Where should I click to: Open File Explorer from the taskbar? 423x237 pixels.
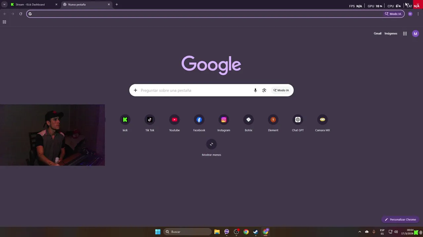(x=217, y=232)
